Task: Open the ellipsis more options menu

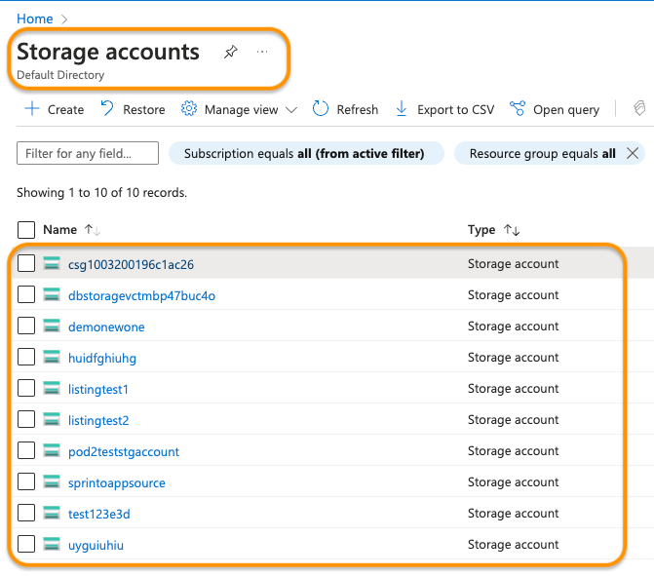Action: coord(262,52)
